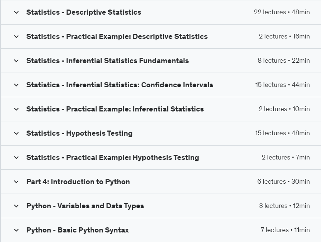Open 'Statistics - Hypothesis Testing' section title

(x=79, y=133)
